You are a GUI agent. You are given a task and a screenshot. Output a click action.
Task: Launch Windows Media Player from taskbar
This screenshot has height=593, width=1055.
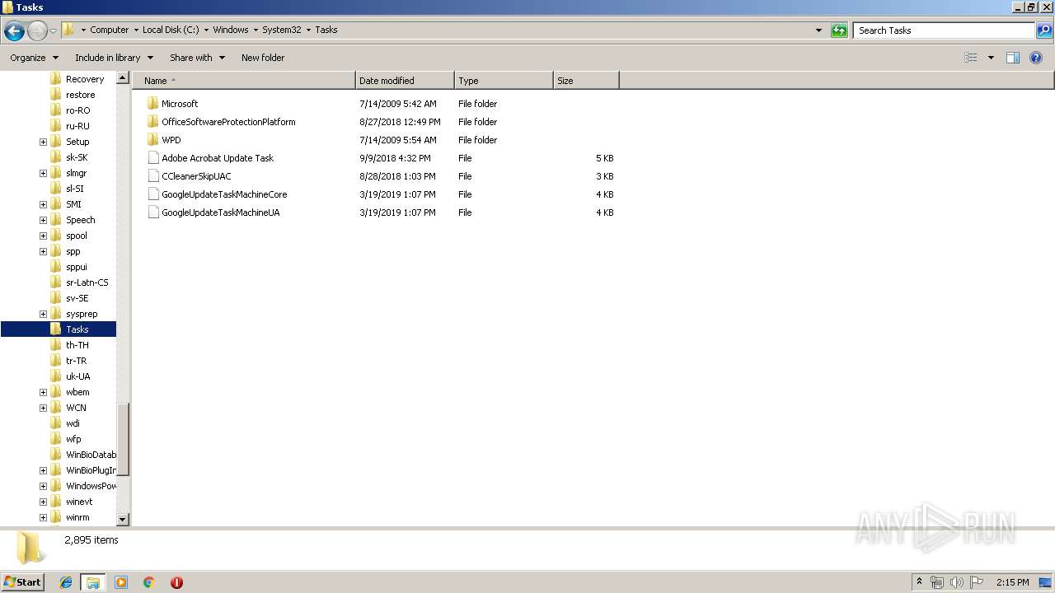pos(121,582)
